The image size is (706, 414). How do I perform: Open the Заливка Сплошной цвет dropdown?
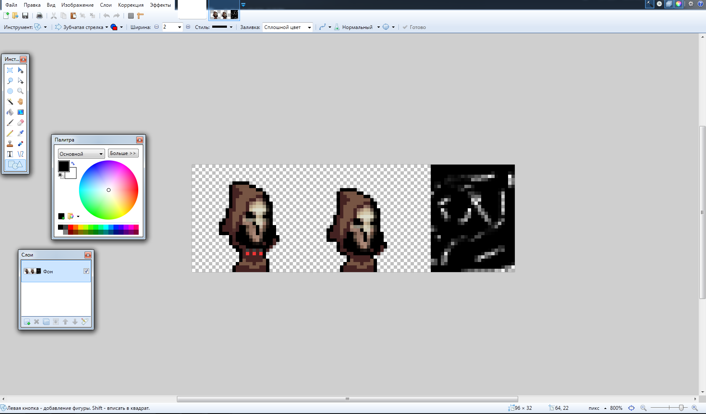point(287,27)
